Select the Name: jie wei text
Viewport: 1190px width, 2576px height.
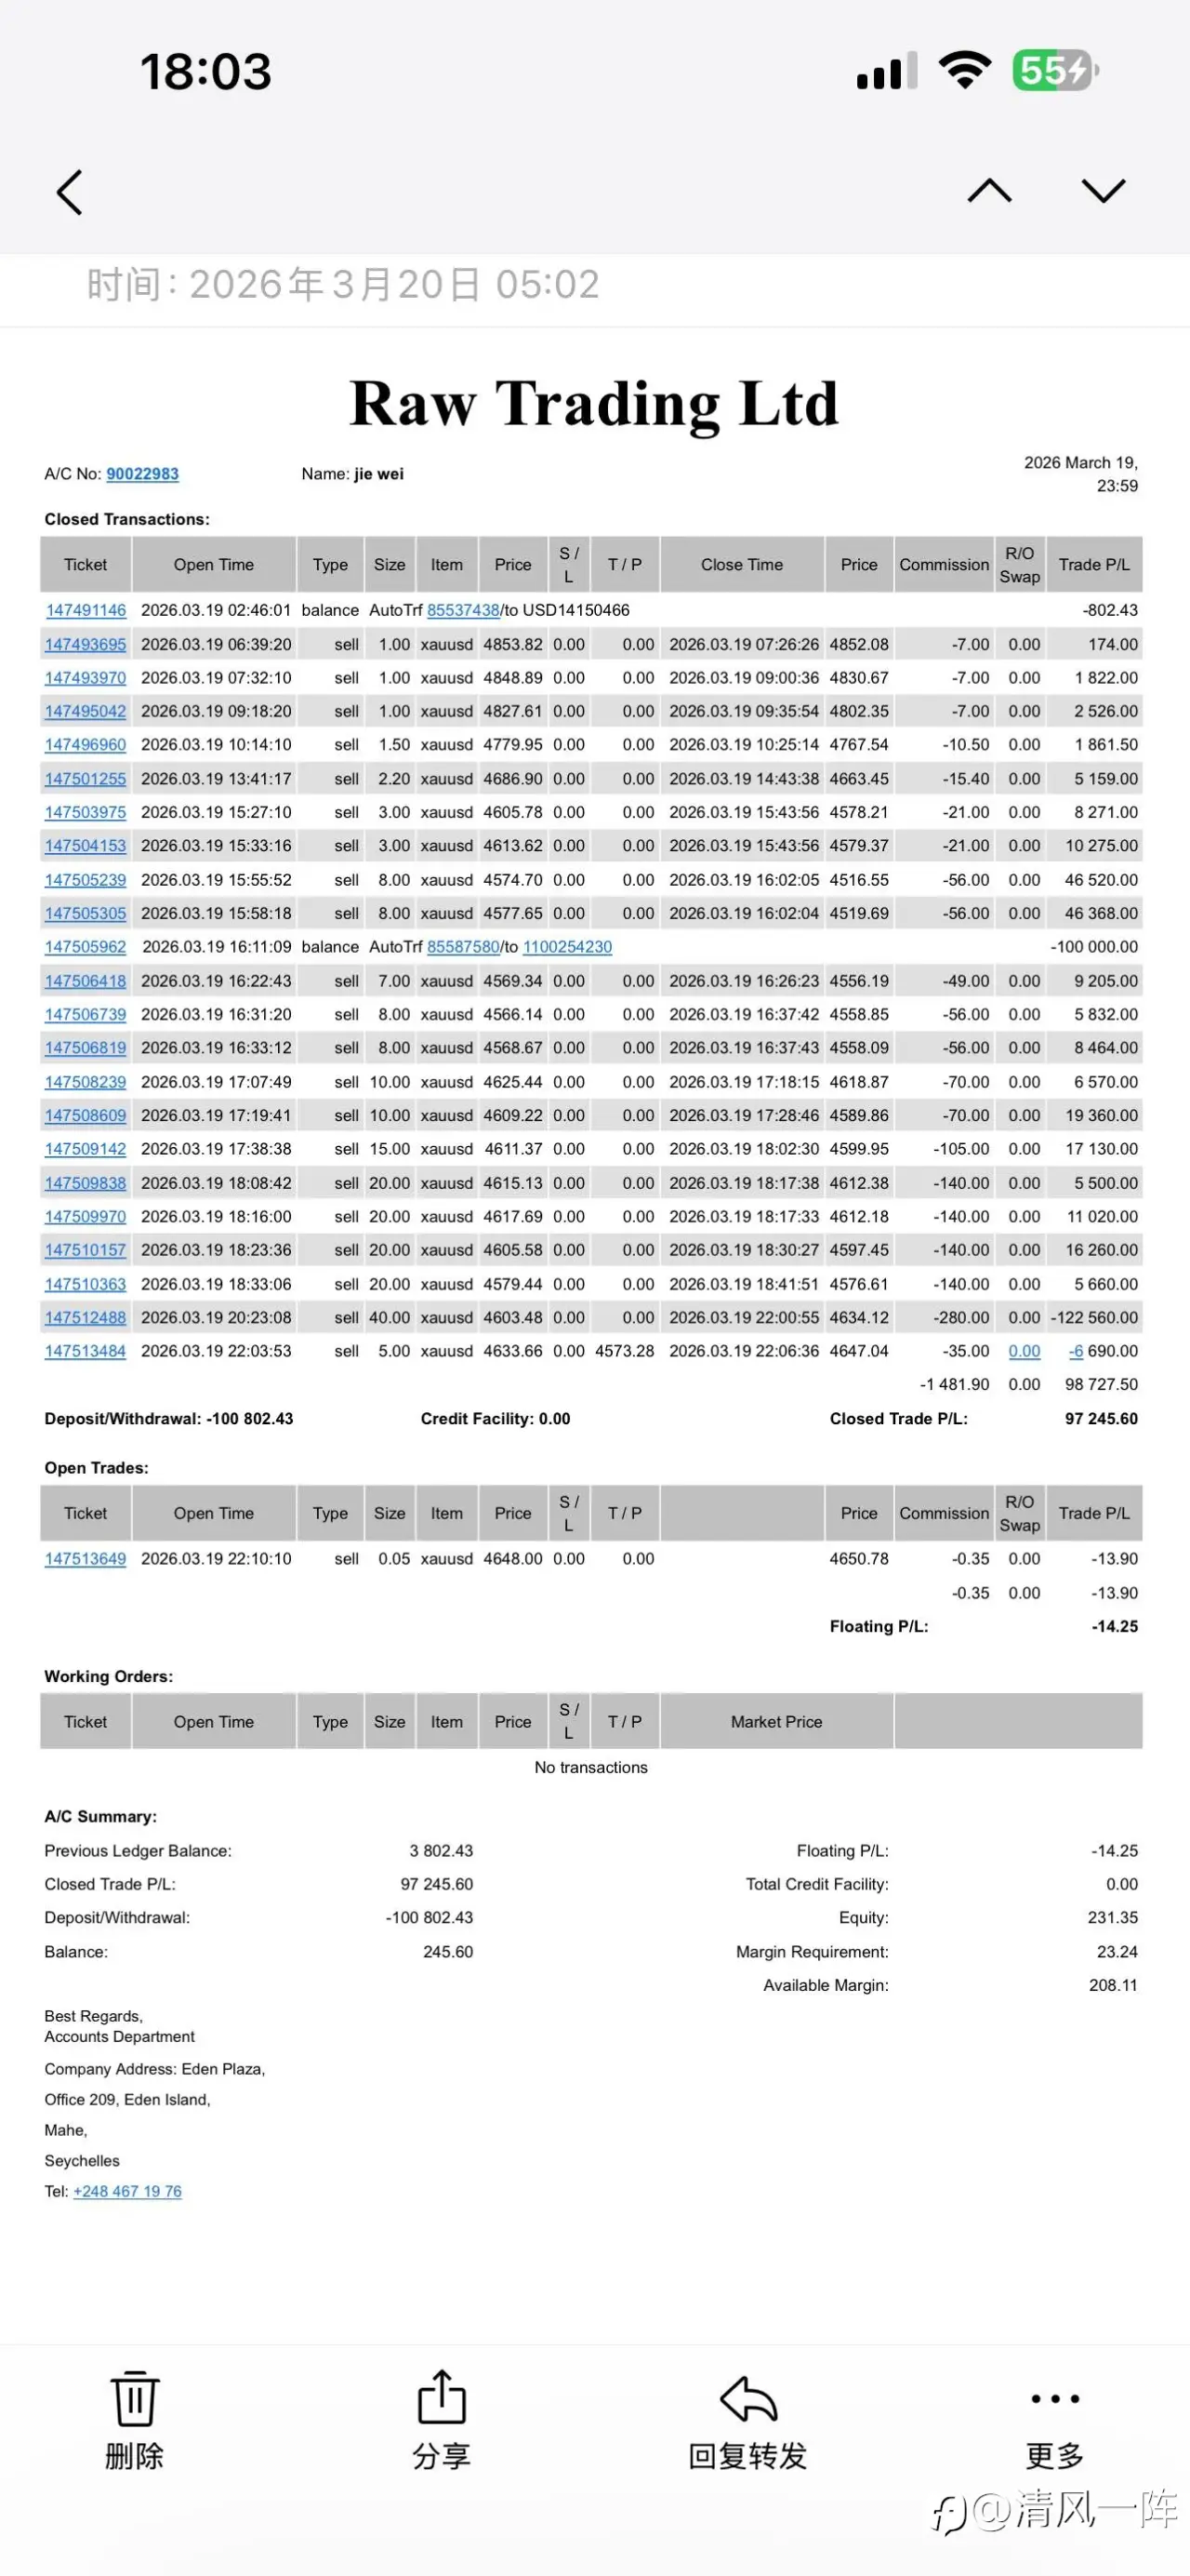[x=352, y=474]
